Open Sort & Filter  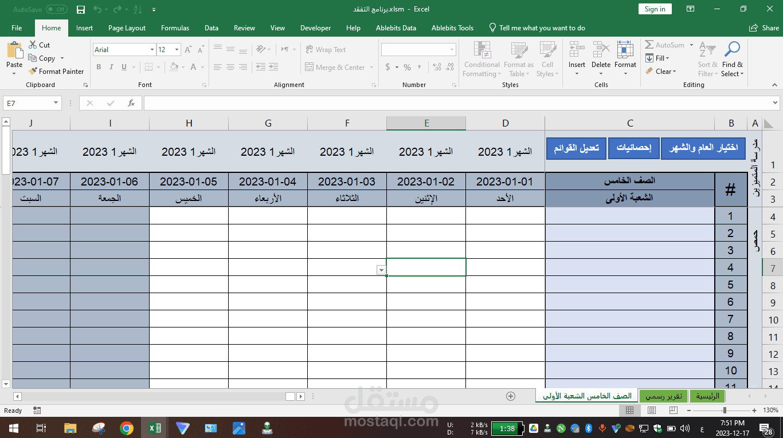[x=707, y=59]
